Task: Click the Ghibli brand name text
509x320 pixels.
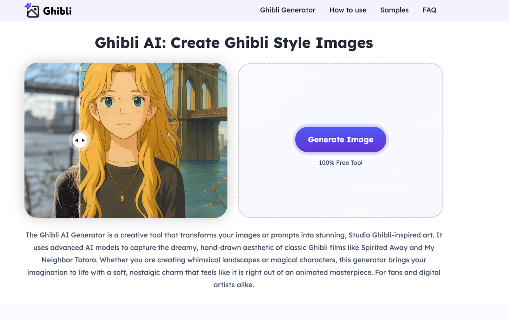Action: coord(57,11)
